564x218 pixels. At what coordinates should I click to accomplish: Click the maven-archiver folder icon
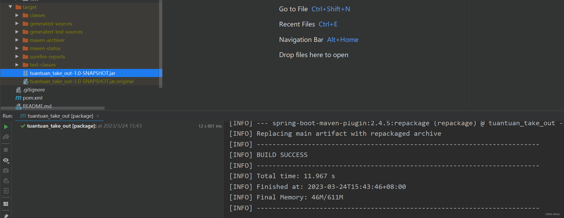click(25, 40)
